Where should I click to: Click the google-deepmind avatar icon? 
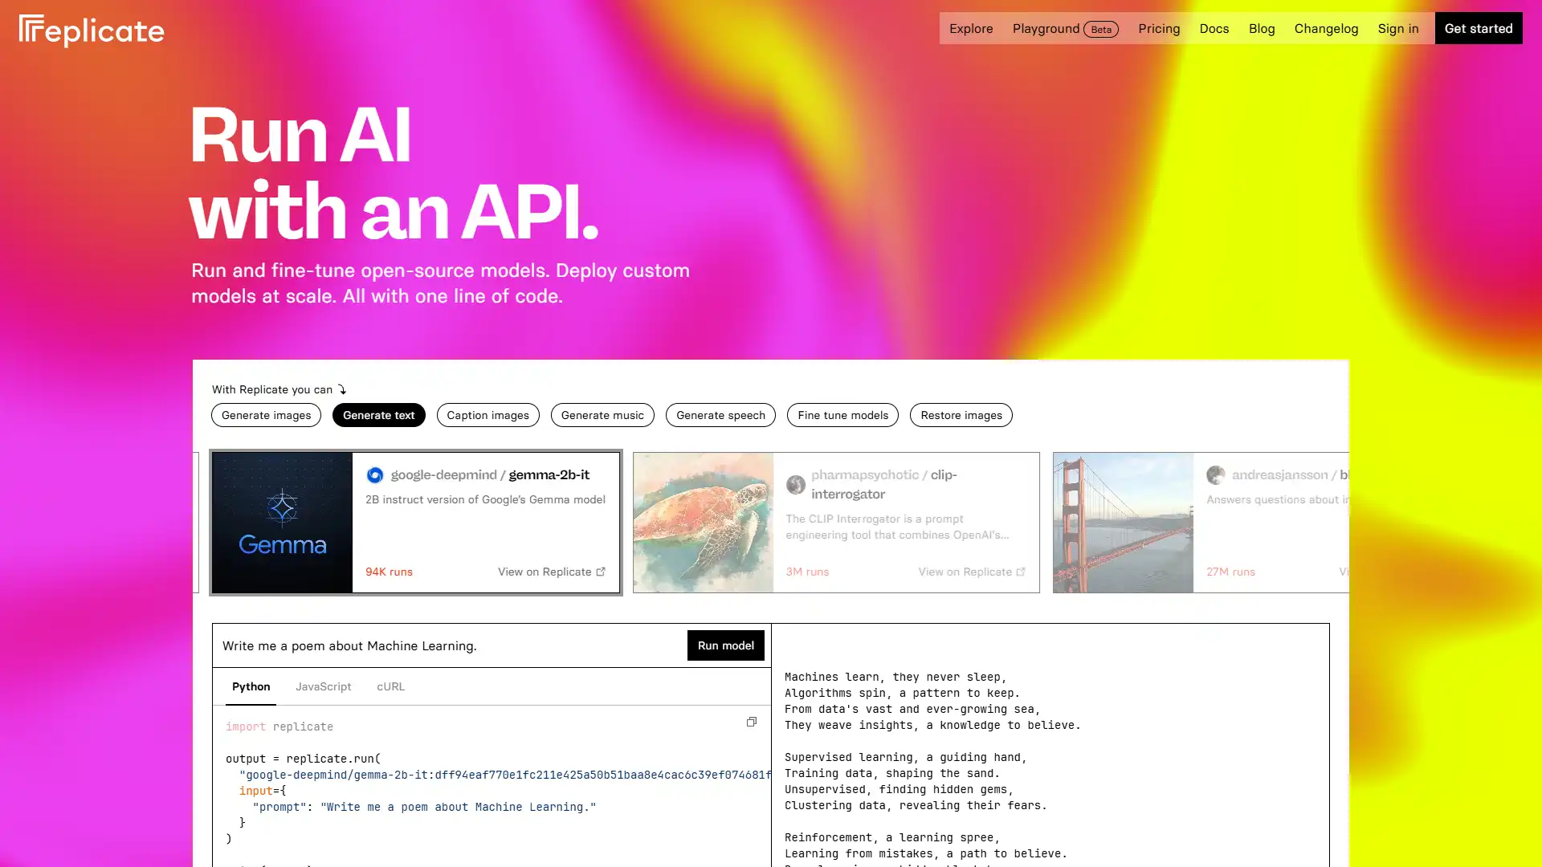[375, 475]
